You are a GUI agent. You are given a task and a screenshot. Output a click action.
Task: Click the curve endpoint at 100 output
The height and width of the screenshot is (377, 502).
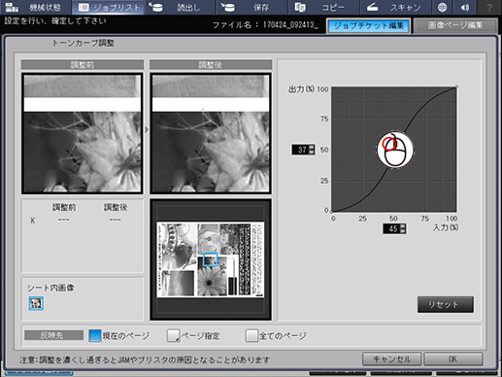(456, 86)
